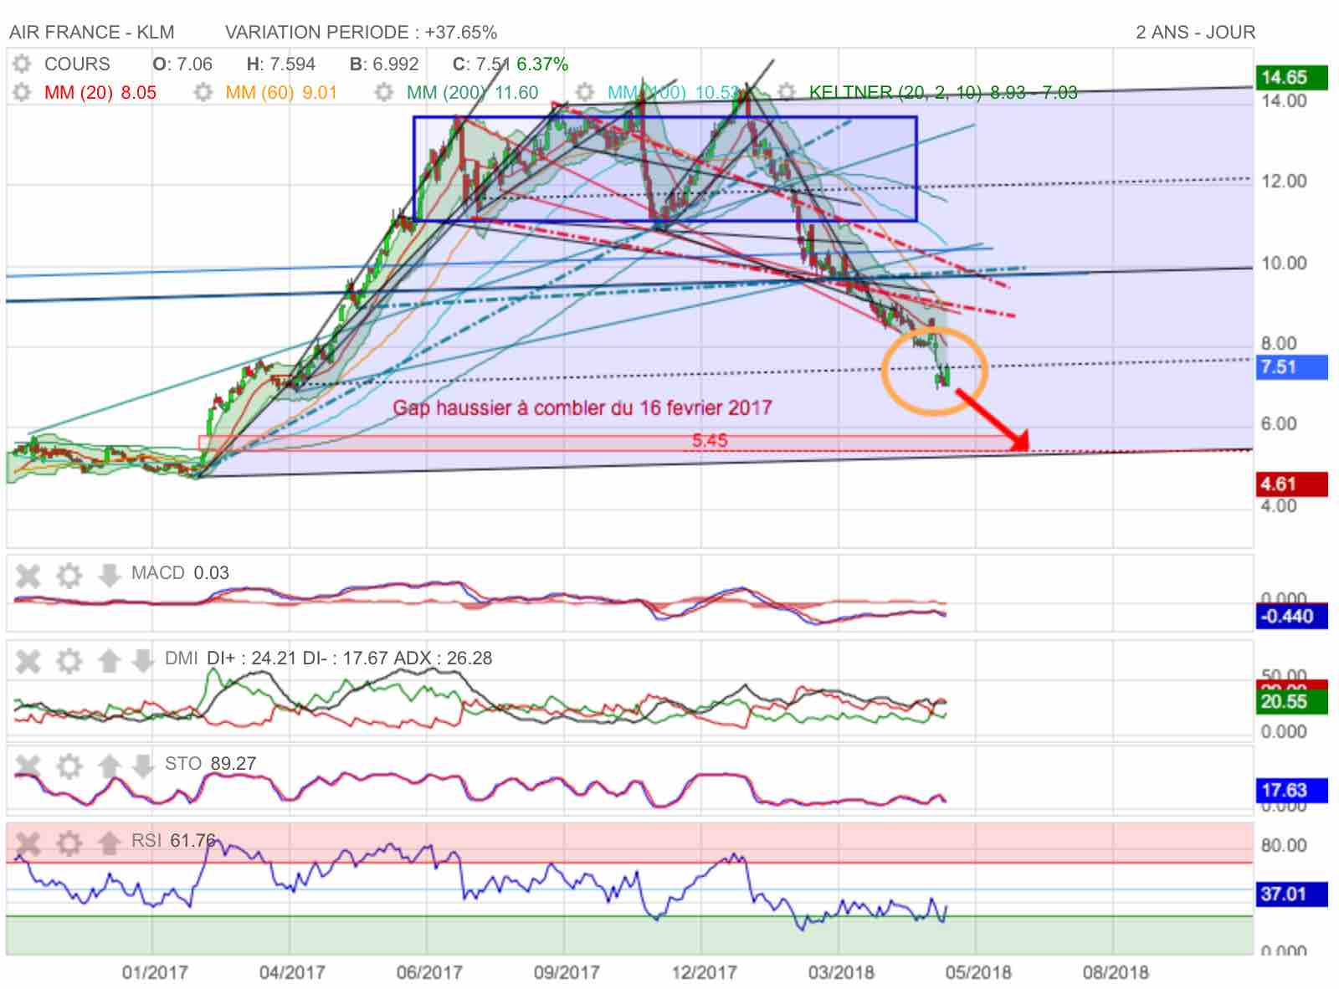Open STO indicator settings gear
The width and height of the screenshot is (1339, 989).
click(69, 766)
